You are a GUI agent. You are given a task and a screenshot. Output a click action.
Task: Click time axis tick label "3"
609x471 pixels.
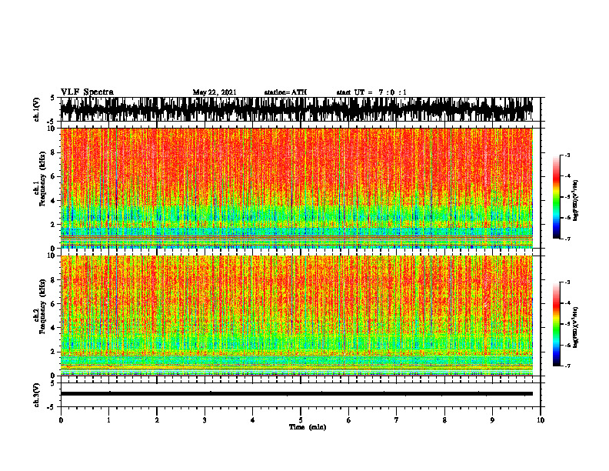click(205, 420)
